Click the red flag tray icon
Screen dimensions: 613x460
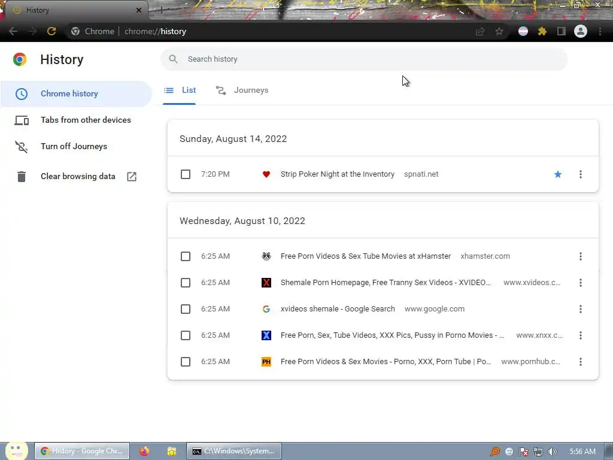pos(523,452)
